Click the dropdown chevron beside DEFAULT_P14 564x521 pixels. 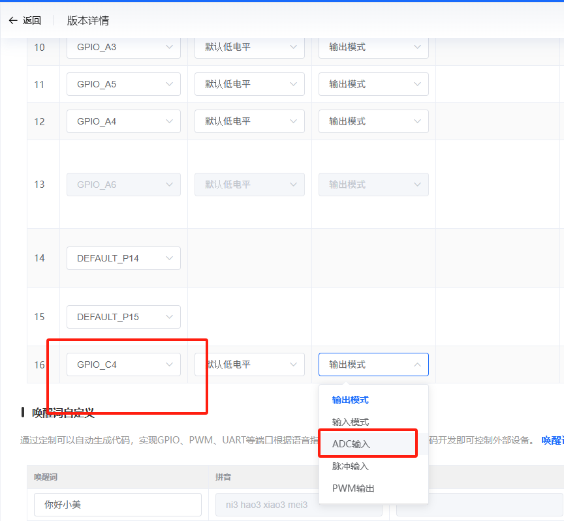[x=172, y=258]
